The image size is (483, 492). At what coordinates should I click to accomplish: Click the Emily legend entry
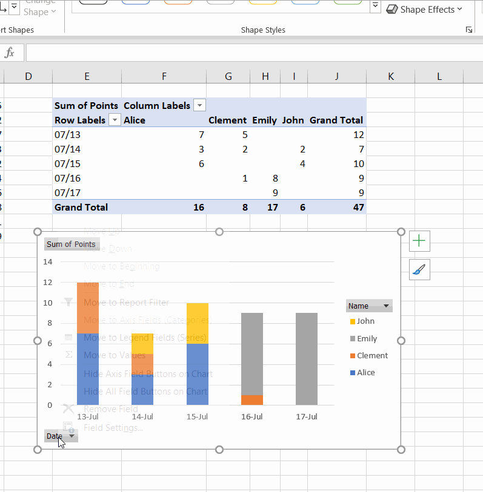coord(364,338)
